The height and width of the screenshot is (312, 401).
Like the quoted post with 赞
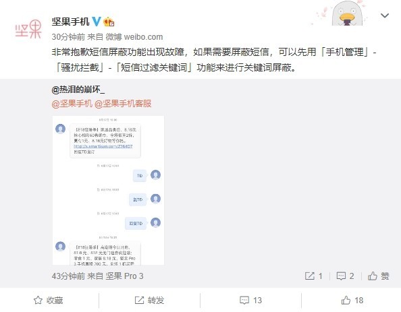click(379, 276)
